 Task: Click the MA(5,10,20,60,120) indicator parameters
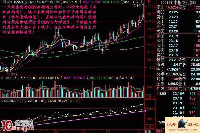pos(27,2)
